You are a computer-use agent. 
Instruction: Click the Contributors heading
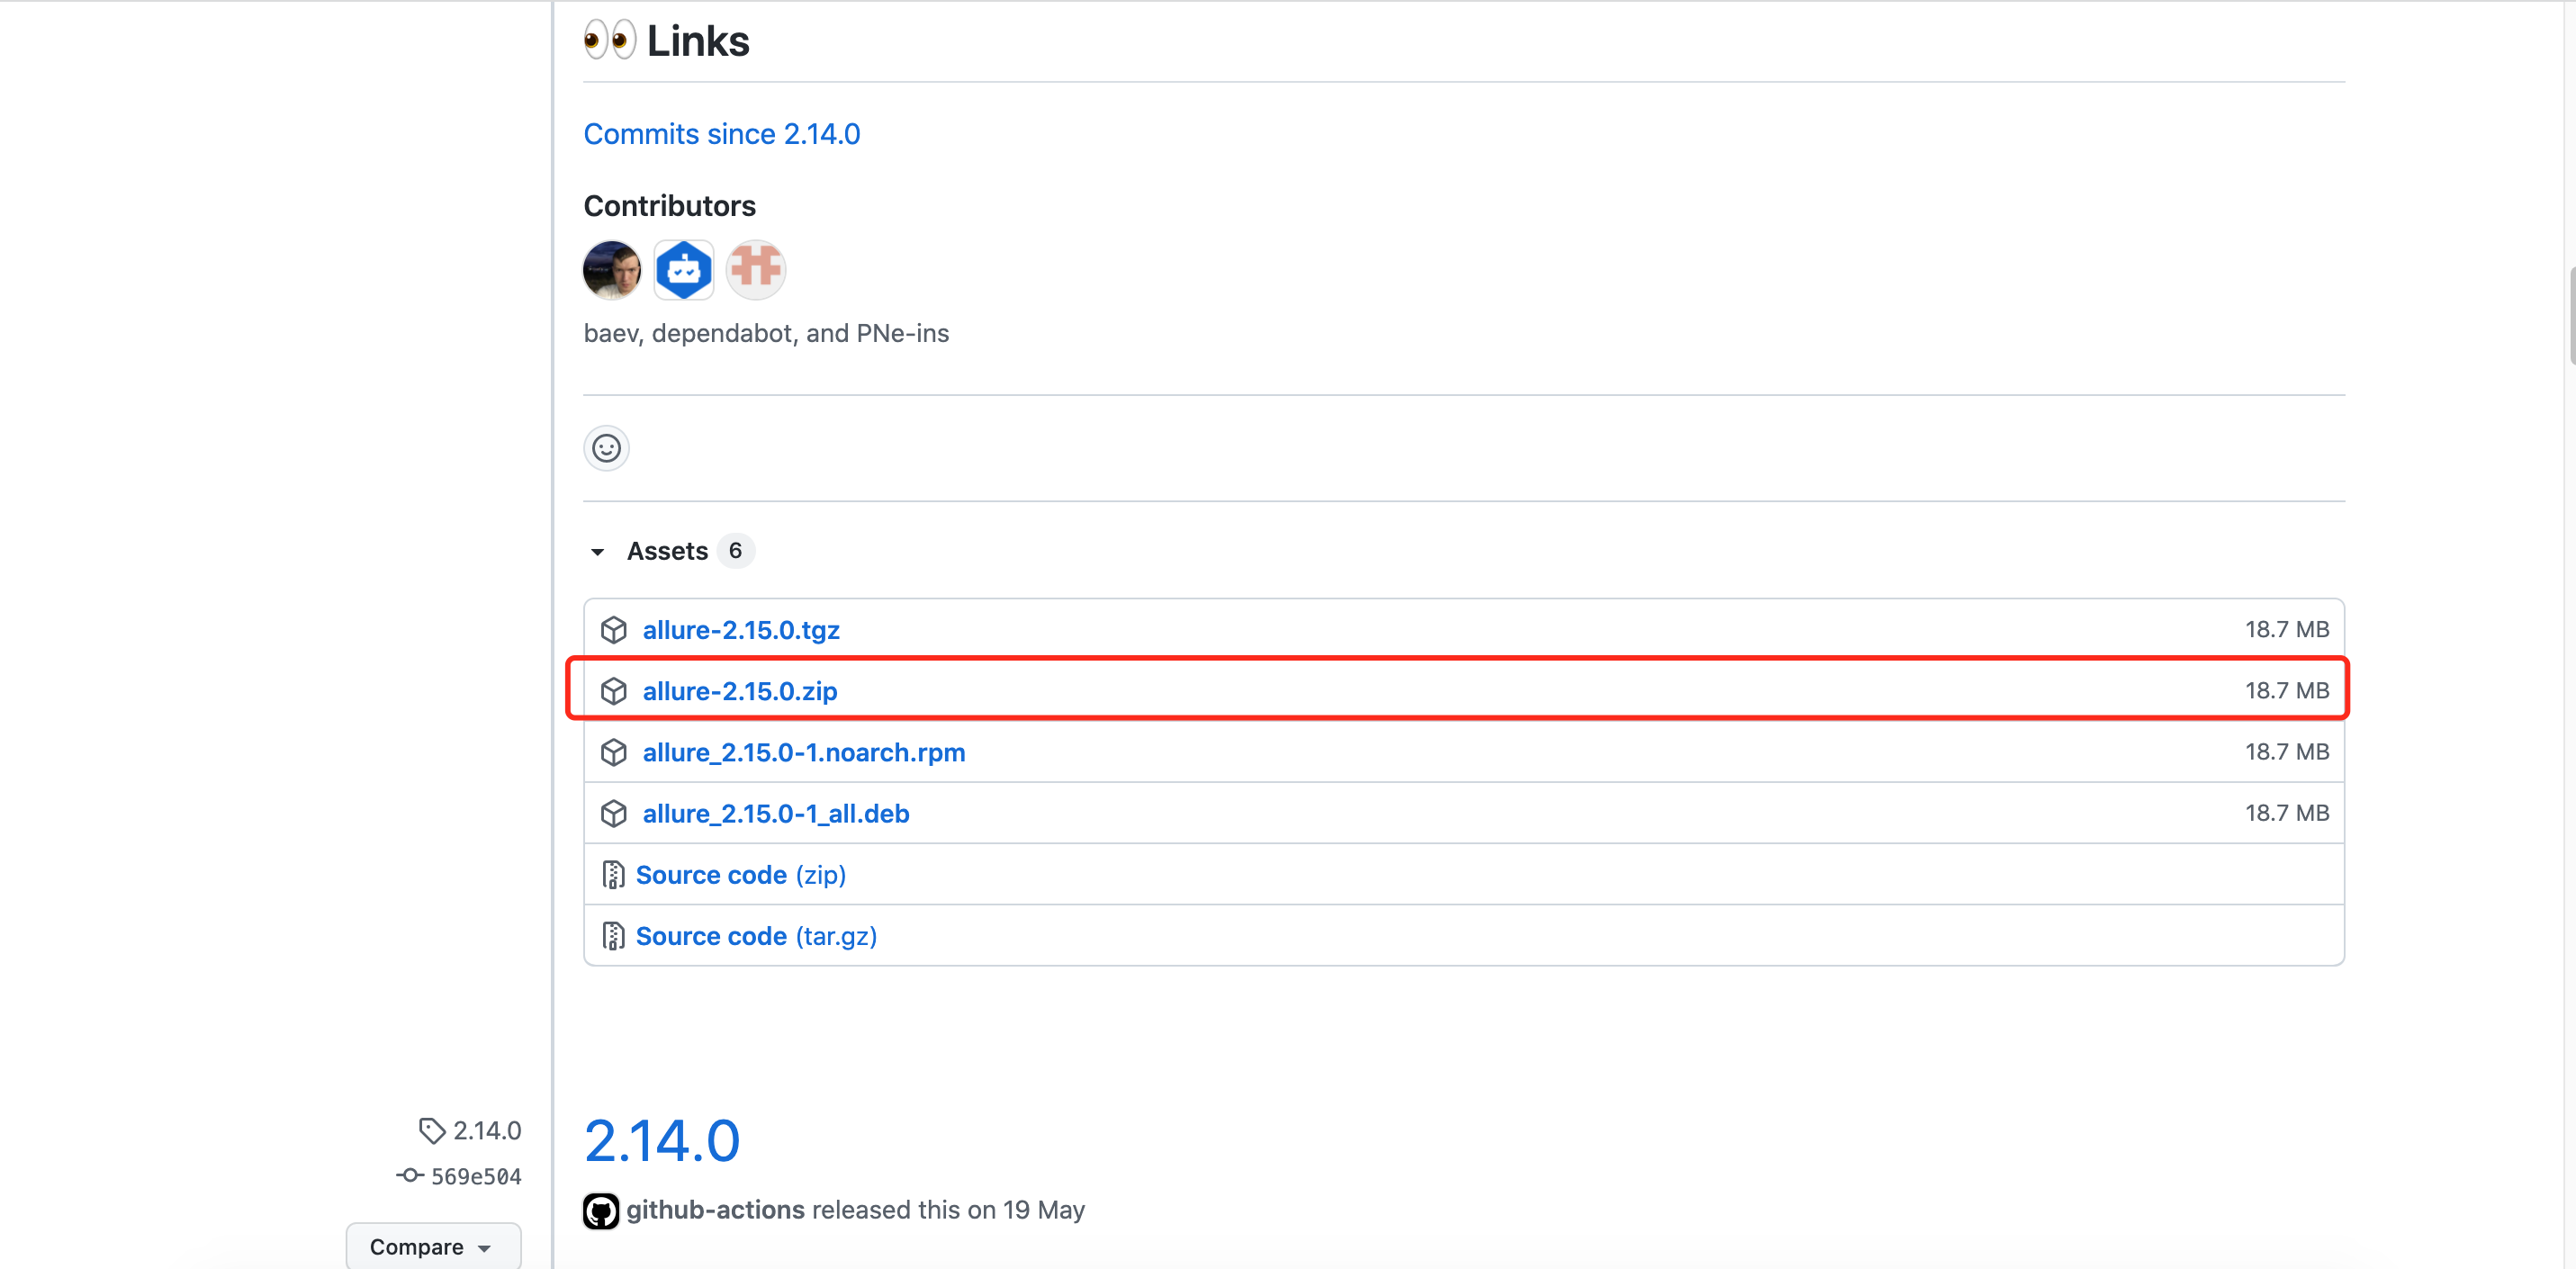pyautogui.click(x=670, y=206)
